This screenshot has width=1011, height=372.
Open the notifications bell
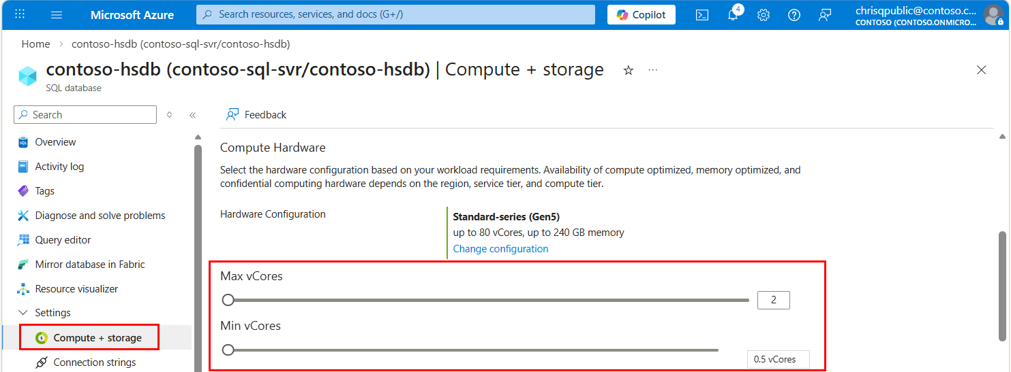tap(733, 15)
